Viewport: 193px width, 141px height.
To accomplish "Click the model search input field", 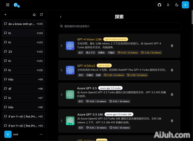I will coord(119,26).
